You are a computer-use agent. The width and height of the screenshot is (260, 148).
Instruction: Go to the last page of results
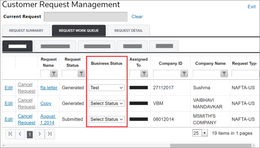(x=50, y=134)
